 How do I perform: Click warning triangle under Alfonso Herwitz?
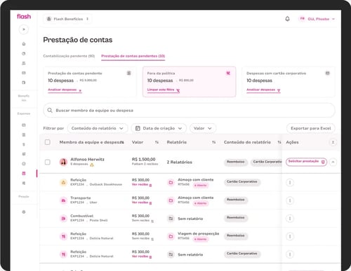[92, 165]
